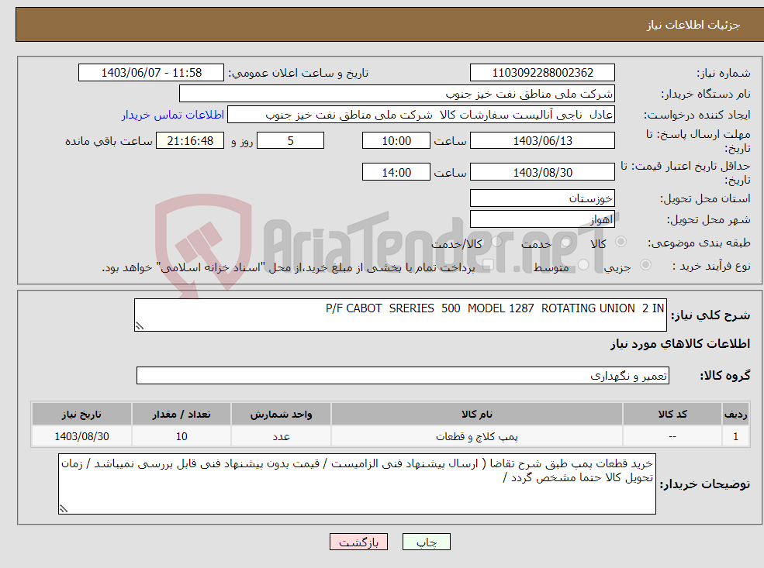Select the خدمت radio button
This screenshot has width=764, height=568.
click(565, 242)
